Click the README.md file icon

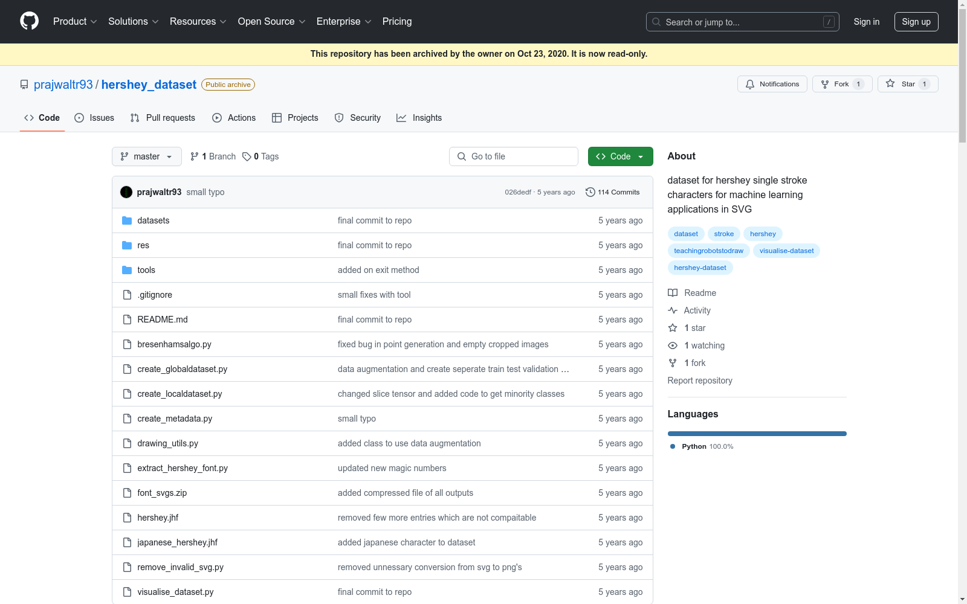point(127,320)
